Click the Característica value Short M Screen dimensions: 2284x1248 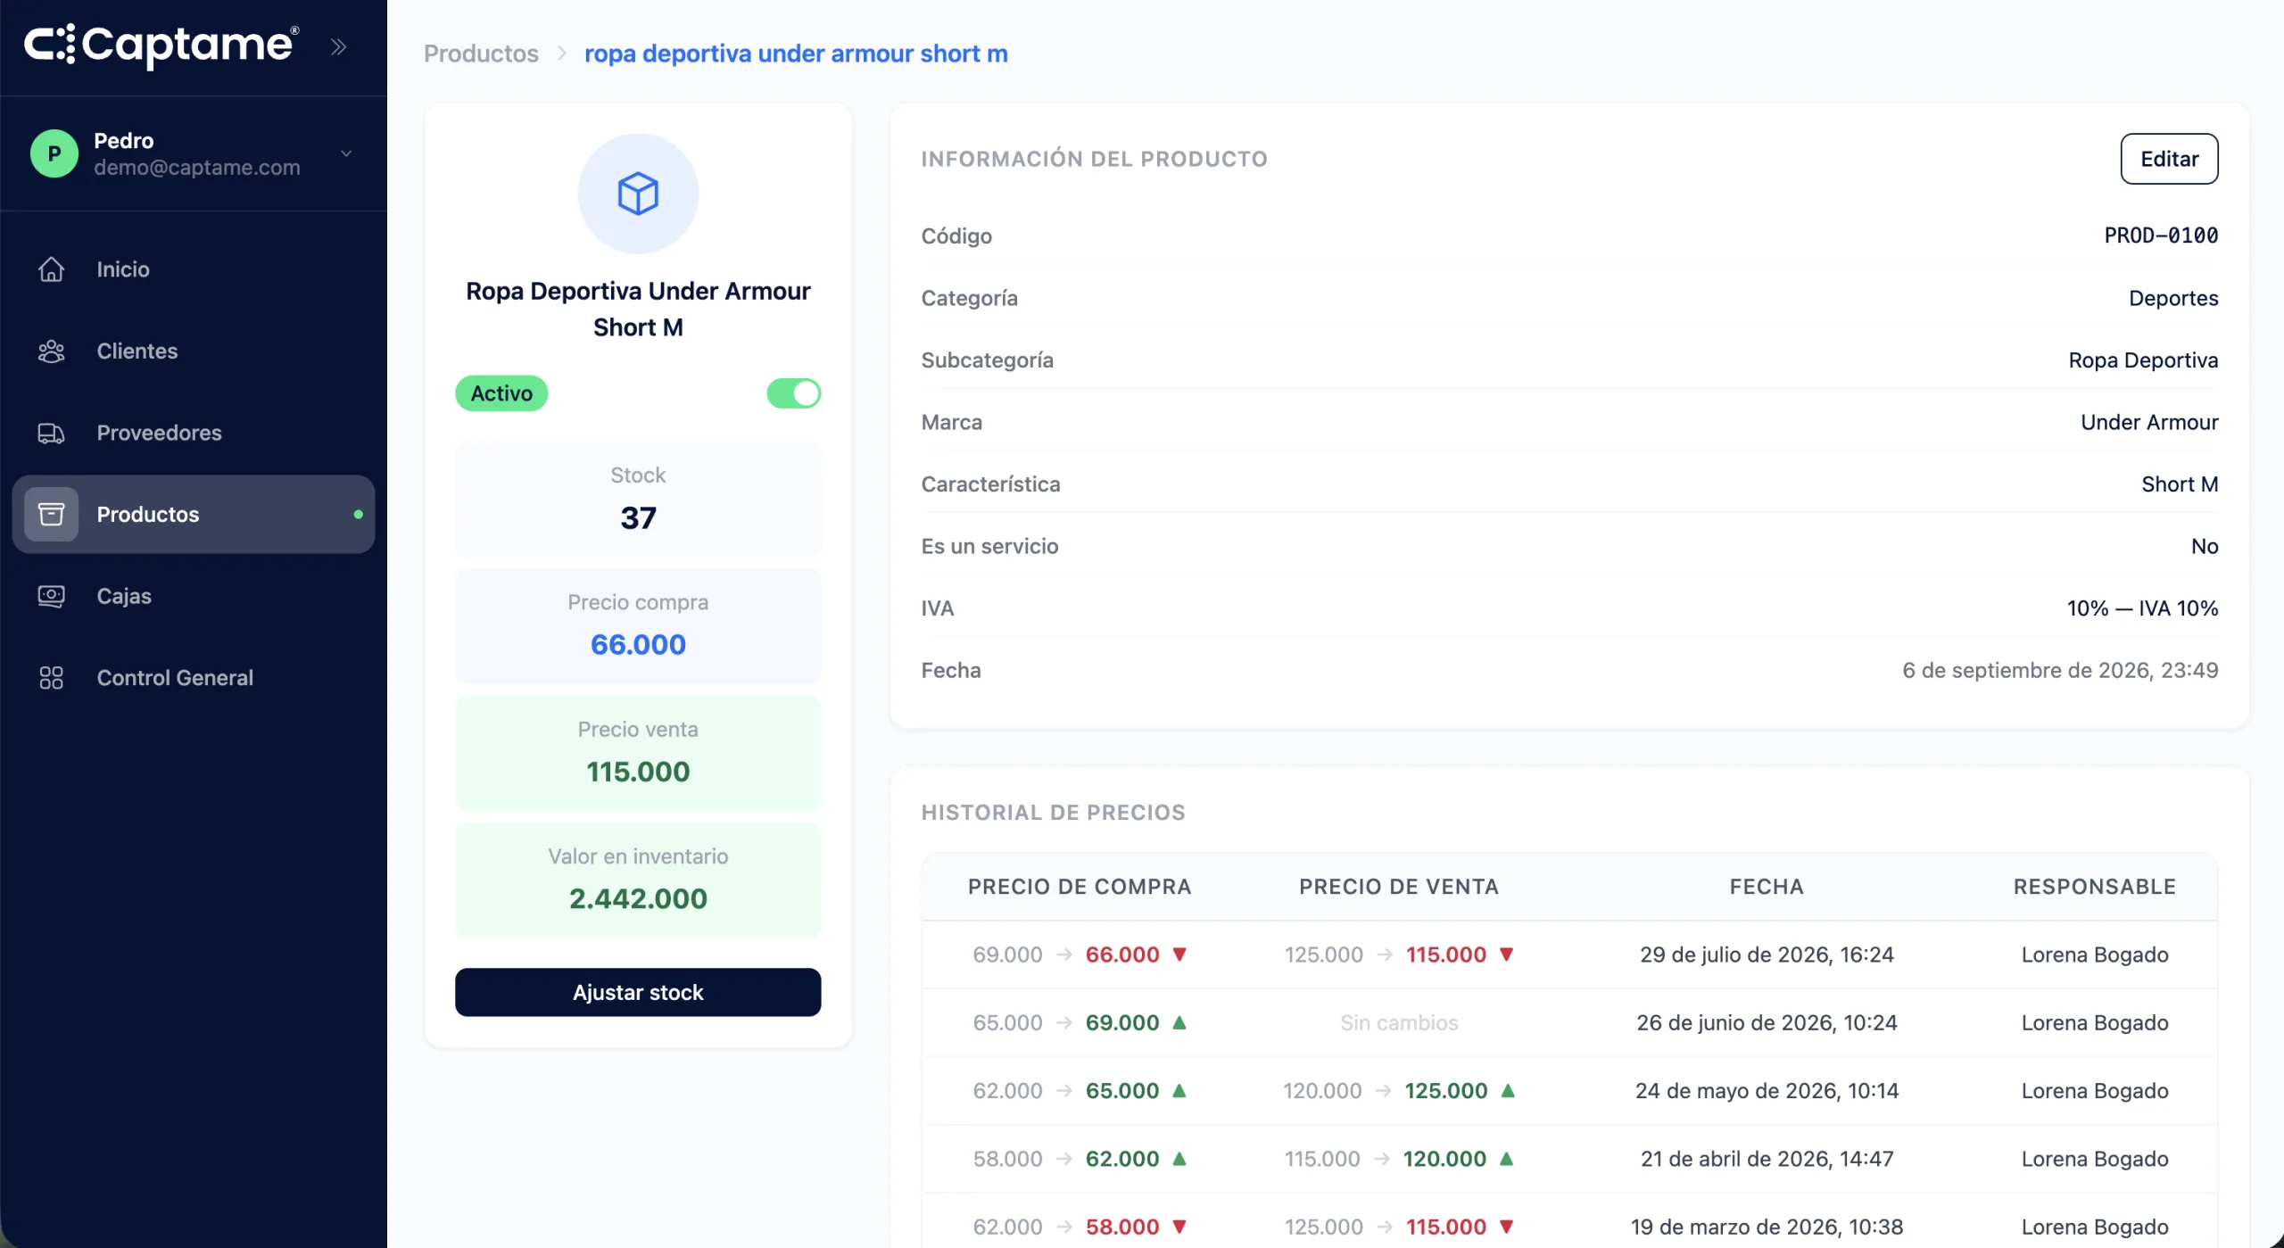point(2180,484)
